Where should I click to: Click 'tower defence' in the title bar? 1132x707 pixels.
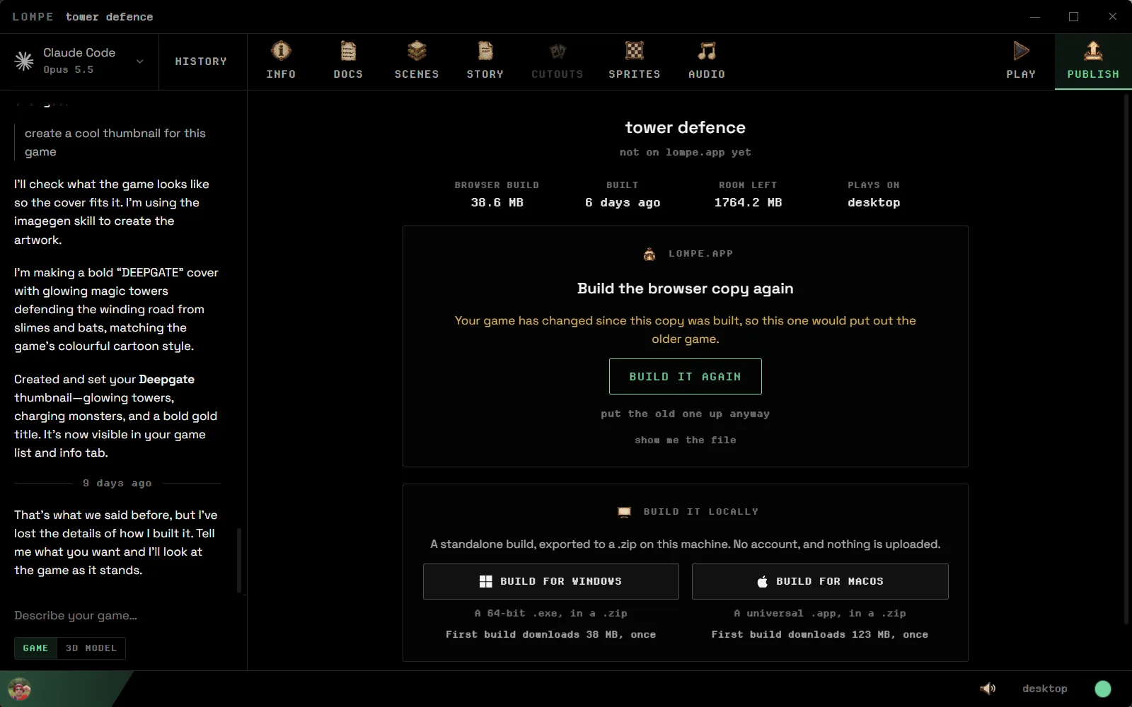(x=110, y=16)
